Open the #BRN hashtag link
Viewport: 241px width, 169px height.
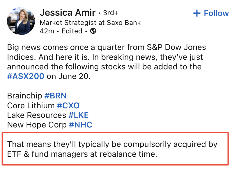point(55,96)
